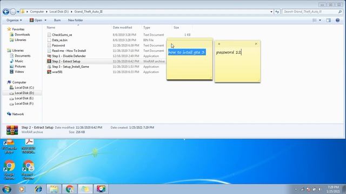Viewport: 346px width, 194px height.
Task: Switch to File Explorer taskbar button
Action: point(54,189)
